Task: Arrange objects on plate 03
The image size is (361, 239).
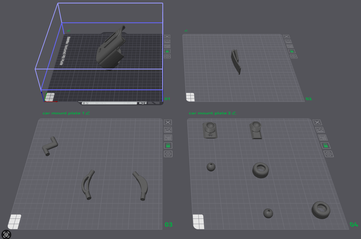Action: coord(168,138)
